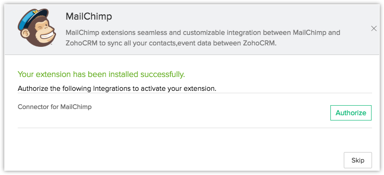Viewport: 384px width, 175px height.
Task: Click the phrase activate your extension
Action: tap(179, 88)
